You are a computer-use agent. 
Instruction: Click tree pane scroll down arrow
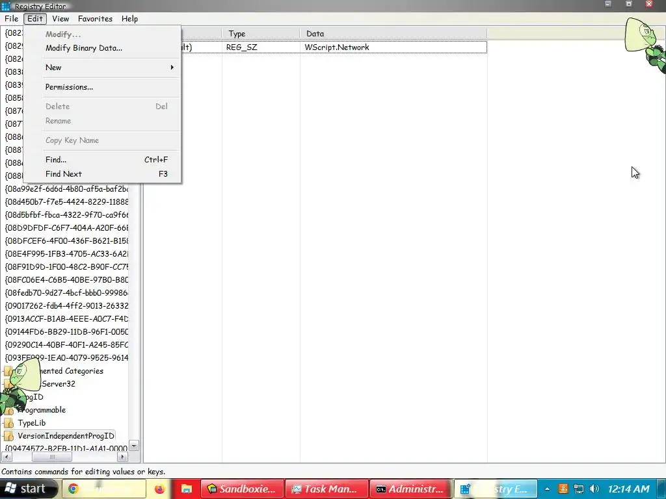[x=134, y=446]
